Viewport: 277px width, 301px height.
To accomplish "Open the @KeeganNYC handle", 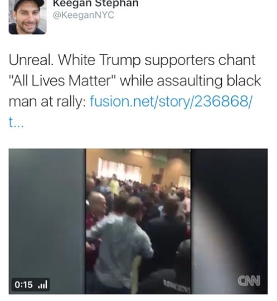I will [x=83, y=15].
